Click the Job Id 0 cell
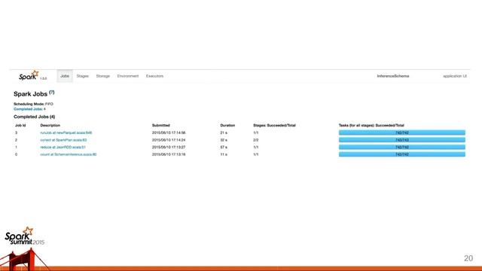The width and height of the screenshot is (482, 271). click(17, 154)
